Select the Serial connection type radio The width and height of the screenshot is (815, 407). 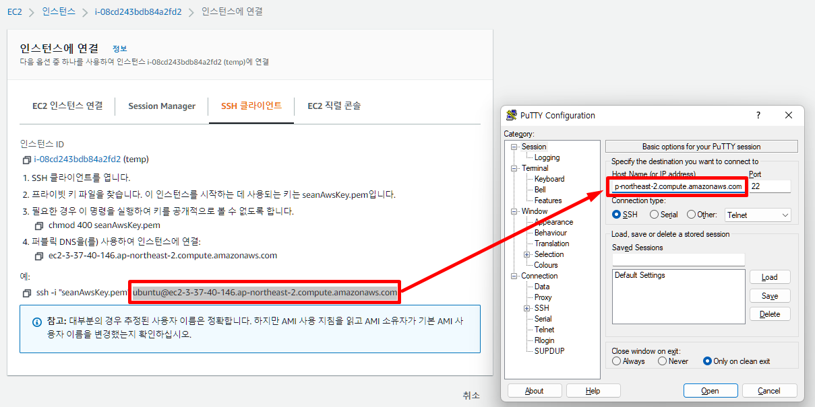click(654, 215)
